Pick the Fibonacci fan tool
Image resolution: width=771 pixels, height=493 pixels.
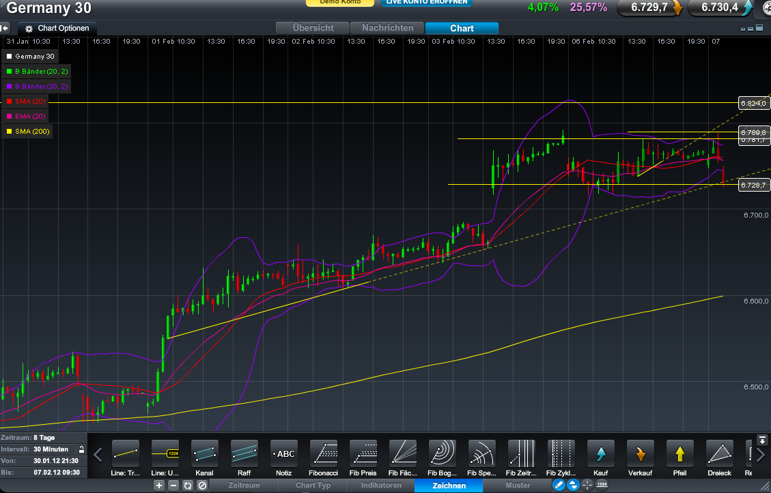403,453
